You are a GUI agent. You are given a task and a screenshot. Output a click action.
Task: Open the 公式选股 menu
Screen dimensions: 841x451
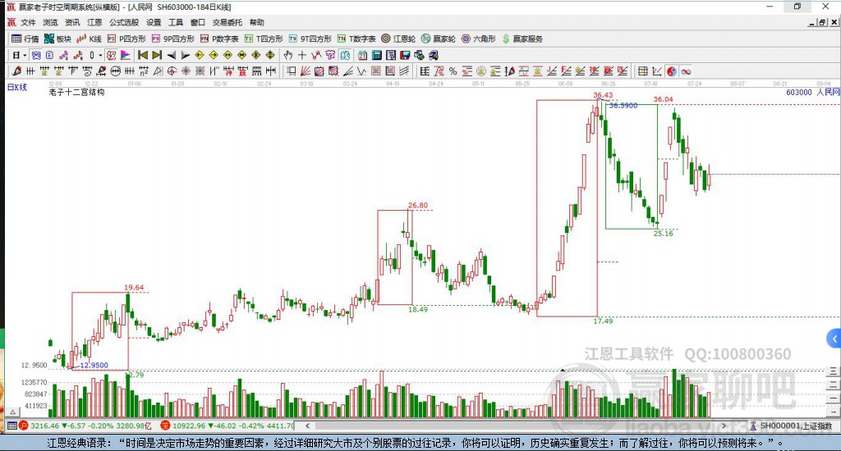pyautogui.click(x=124, y=22)
